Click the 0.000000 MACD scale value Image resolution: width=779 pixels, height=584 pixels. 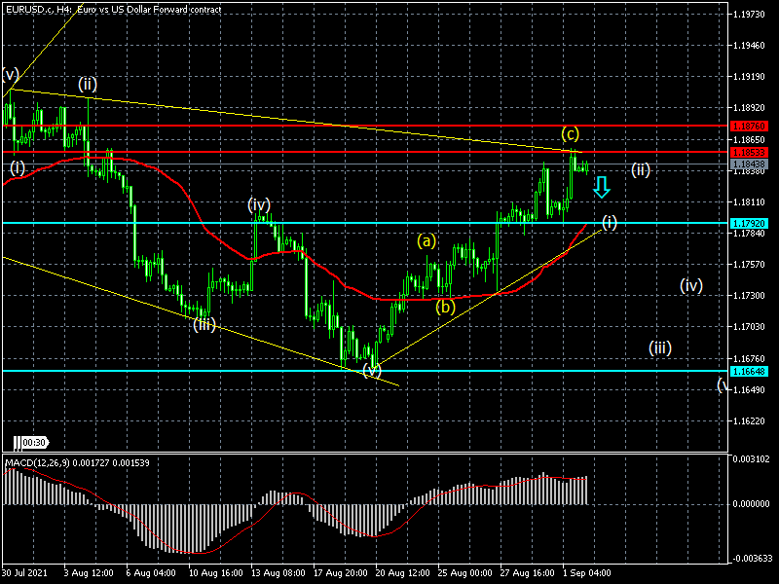750,503
